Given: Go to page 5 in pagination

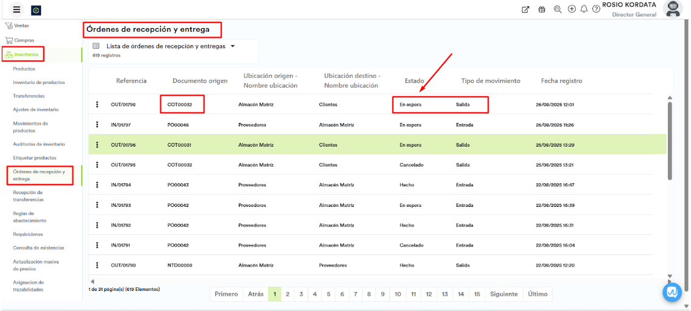Looking at the screenshot, I should click(328, 294).
